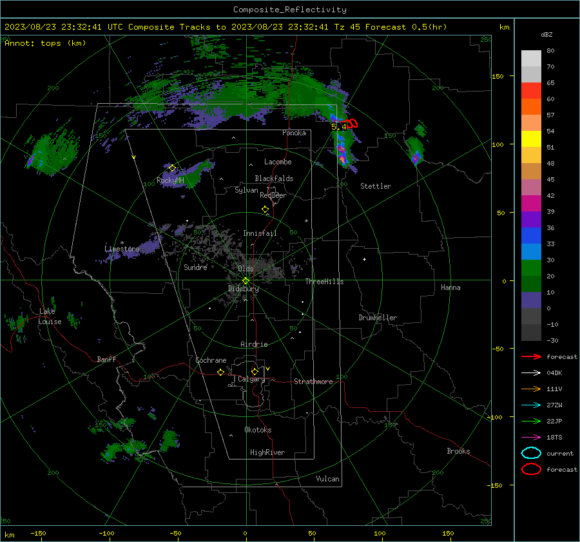The height and width of the screenshot is (542, 580).
Task: Click the yellow radar-center diamond above Didsbury
Action: (x=246, y=281)
